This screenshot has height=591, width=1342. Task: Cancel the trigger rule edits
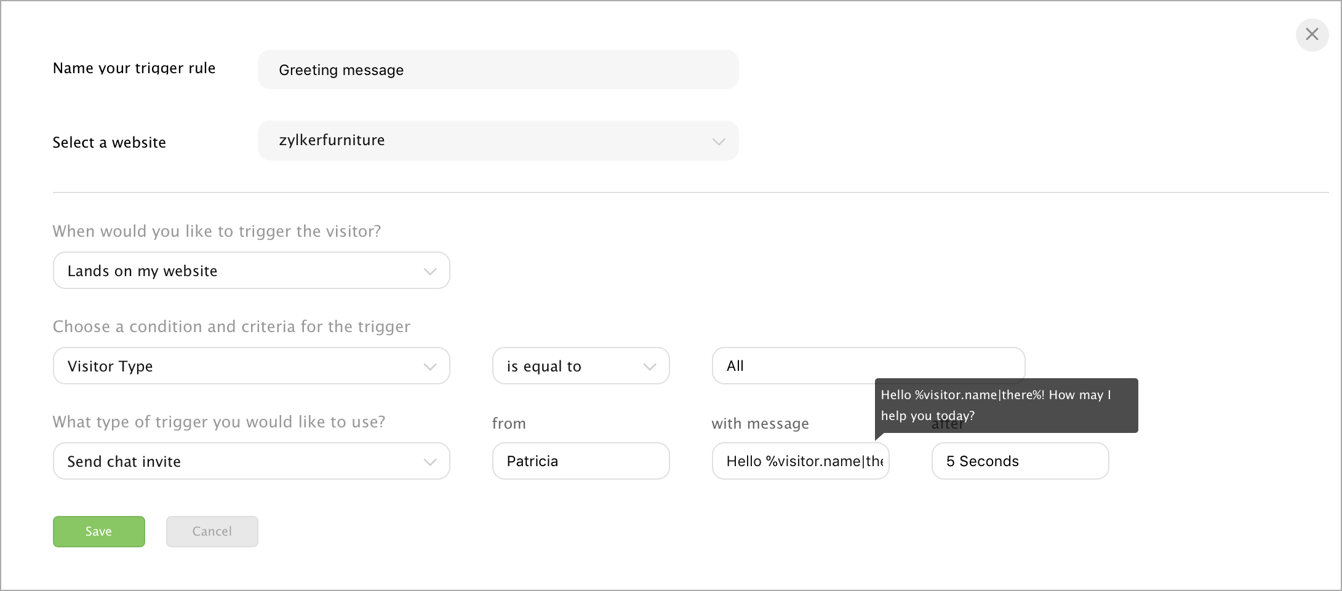212,531
